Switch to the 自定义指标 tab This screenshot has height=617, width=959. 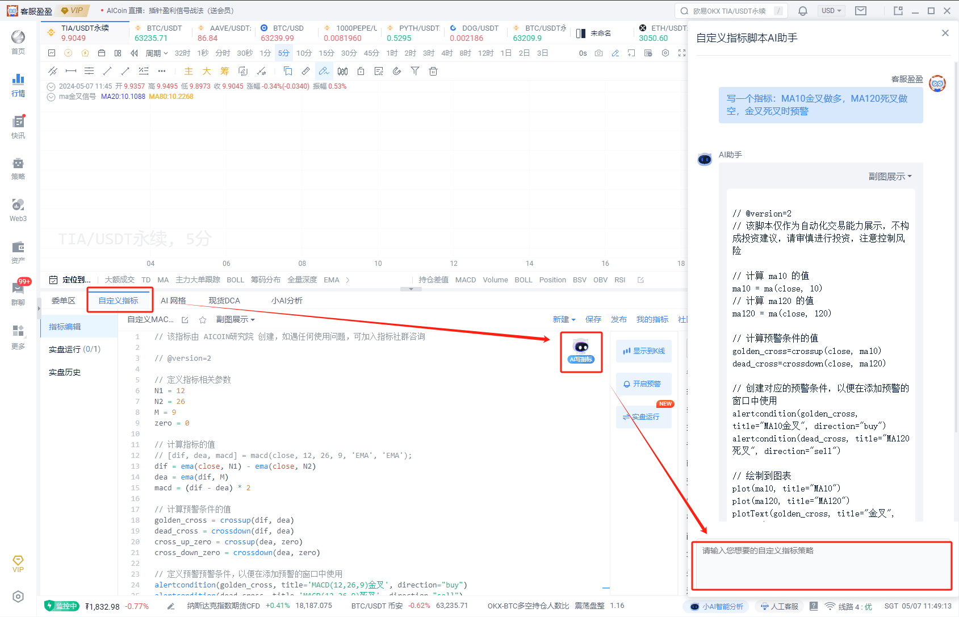[118, 301]
